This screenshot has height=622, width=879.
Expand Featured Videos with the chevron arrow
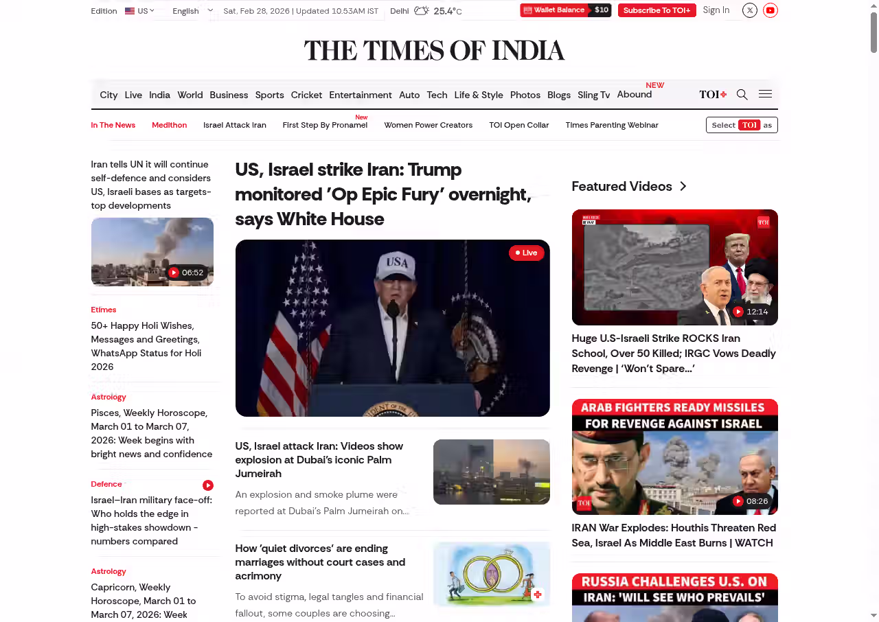click(683, 187)
